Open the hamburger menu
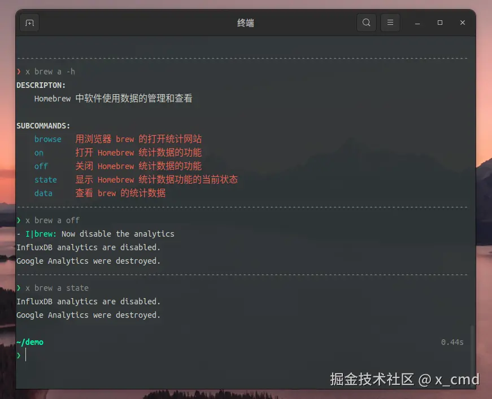492x399 pixels. coord(390,23)
